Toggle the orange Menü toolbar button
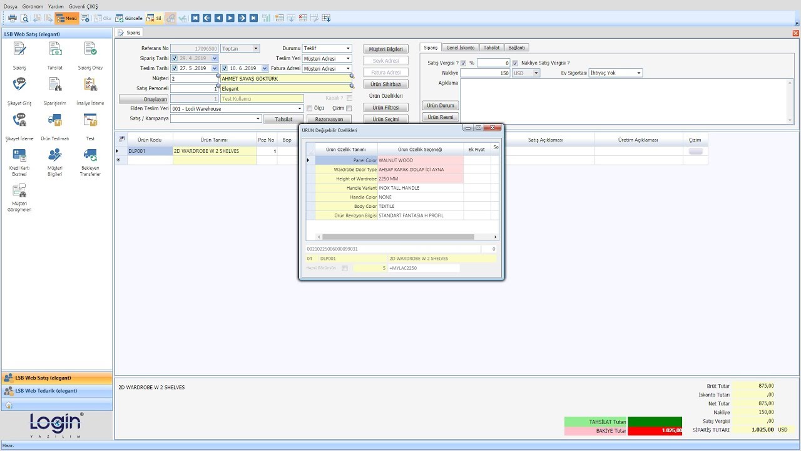Viewport: 801px width, 451px height. (x=67, y=18)
